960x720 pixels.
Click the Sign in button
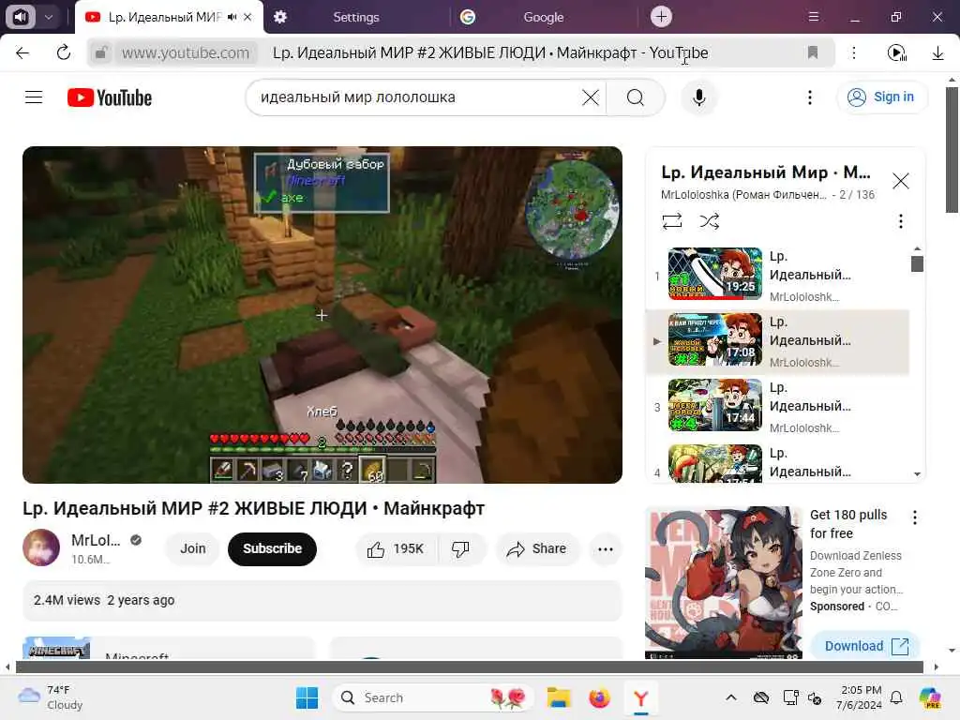tap(881, 97)
